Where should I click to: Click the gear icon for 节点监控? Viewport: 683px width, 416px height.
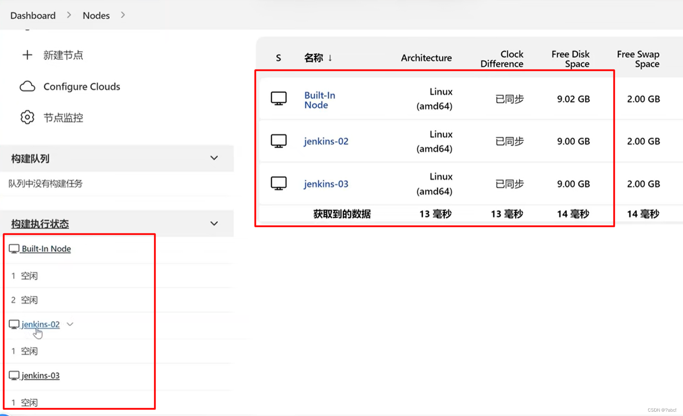pos(27,117)
